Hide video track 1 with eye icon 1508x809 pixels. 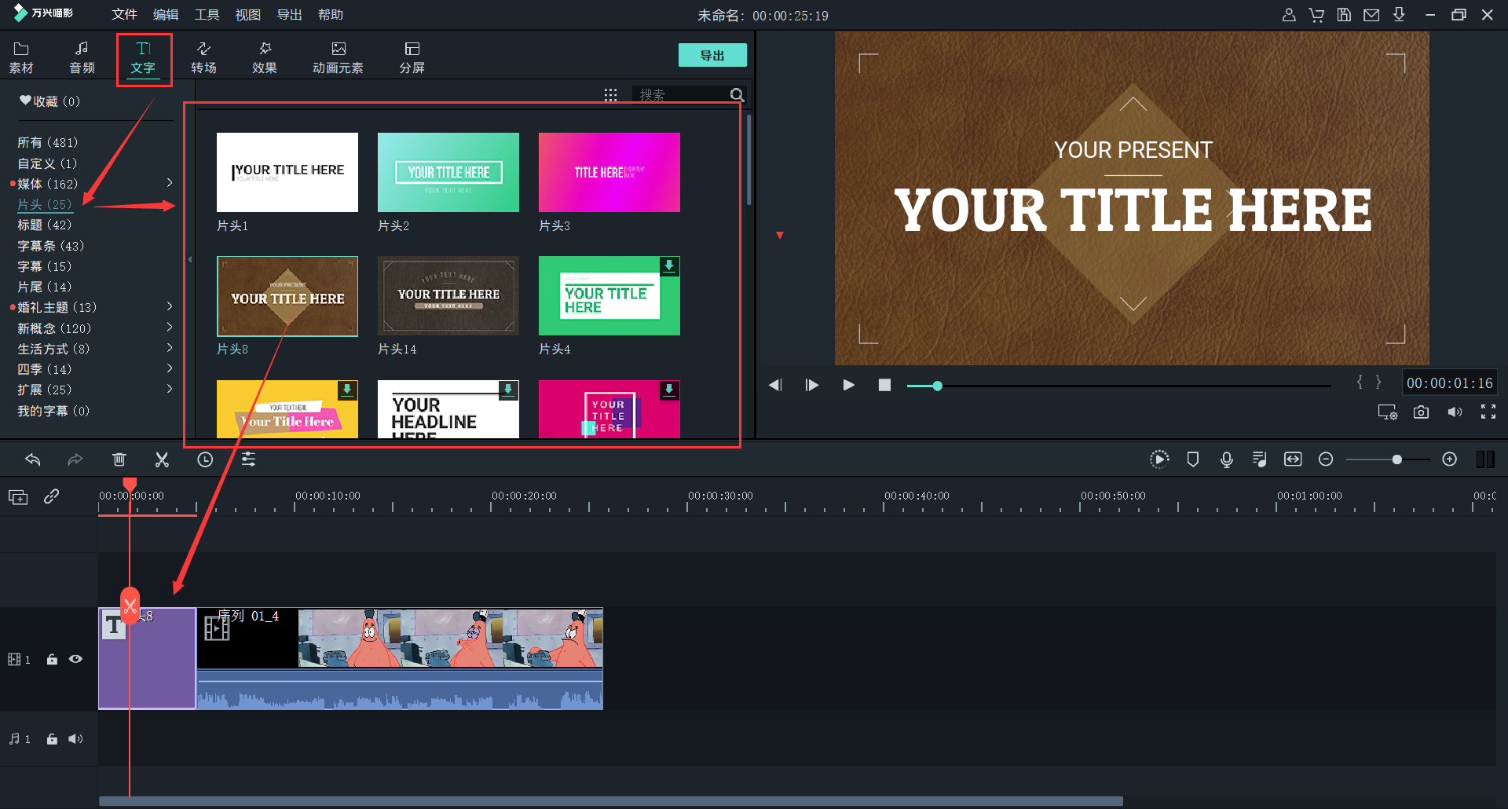click(x=76, y=660)
